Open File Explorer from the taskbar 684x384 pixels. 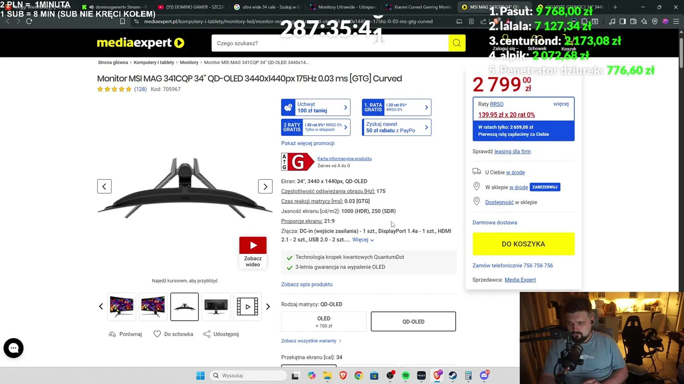tap(327, 375)
